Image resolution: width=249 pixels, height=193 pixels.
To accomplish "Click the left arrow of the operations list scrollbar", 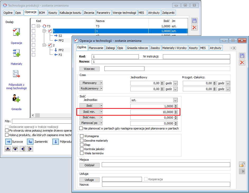I will (33, 115).
